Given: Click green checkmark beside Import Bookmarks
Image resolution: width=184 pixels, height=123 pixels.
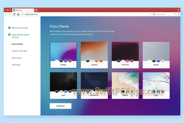Looking at the screenshot, I should point(9,35).
